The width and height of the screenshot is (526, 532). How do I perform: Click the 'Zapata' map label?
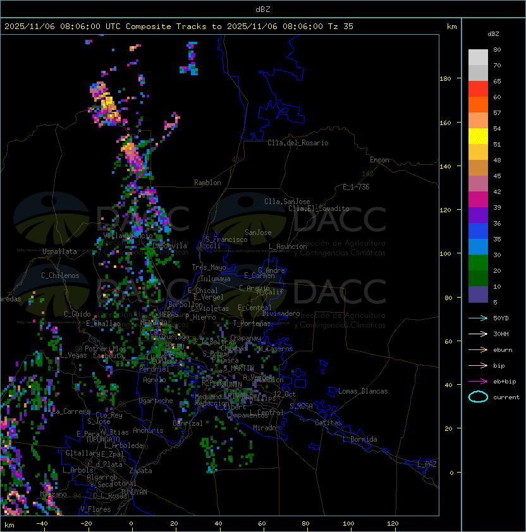click(x=140, y=471)
